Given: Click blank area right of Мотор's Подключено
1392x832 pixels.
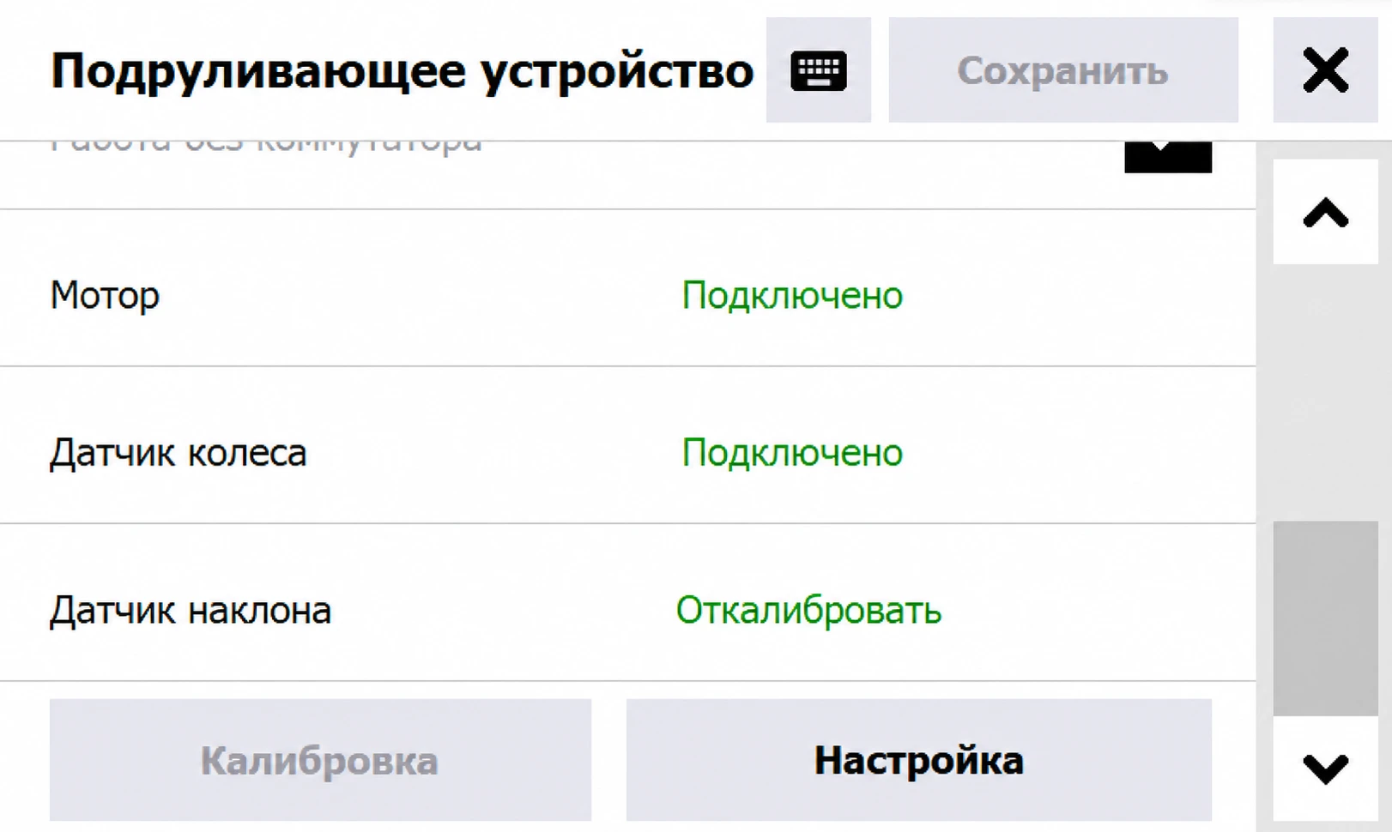Looking at the screenshot, I should click(x=1077, y=296).
